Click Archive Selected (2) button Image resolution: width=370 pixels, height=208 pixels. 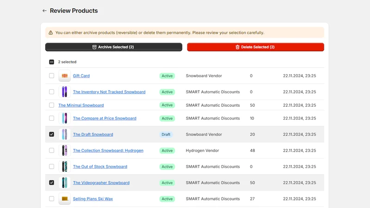pyautogui.click(x=114, y=47)
